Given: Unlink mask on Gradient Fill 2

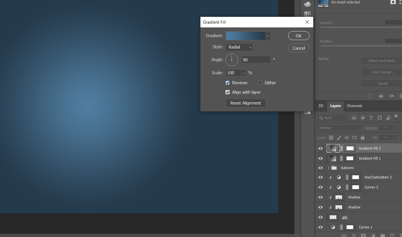Looking at the screenshot, I should [x=341, y=148].
